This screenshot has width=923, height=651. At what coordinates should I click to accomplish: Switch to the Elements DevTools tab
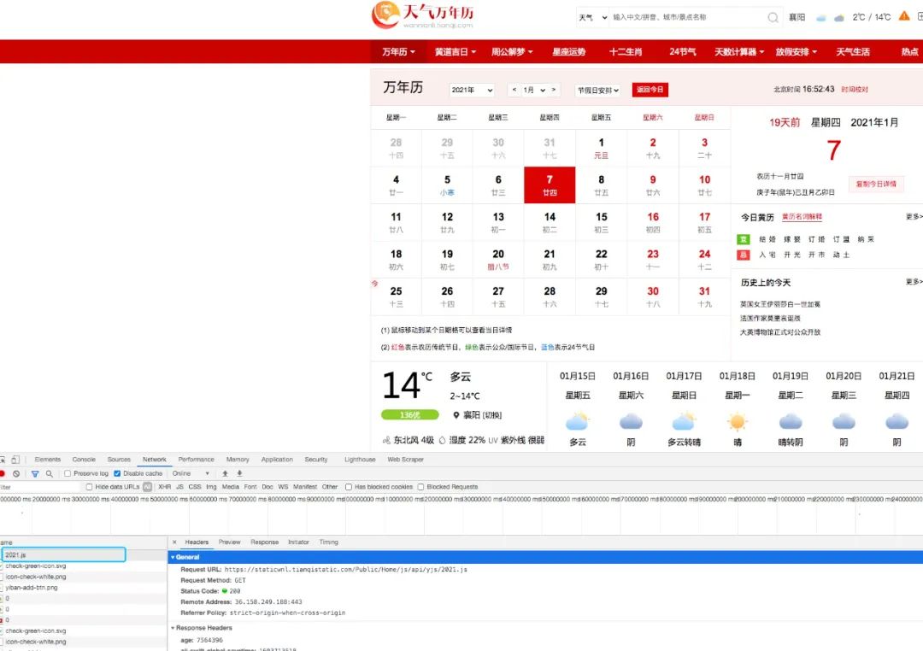tap(48, 460)
